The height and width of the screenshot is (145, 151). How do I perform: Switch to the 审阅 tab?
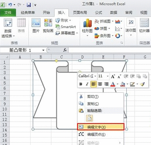click(x=129, y=13)
